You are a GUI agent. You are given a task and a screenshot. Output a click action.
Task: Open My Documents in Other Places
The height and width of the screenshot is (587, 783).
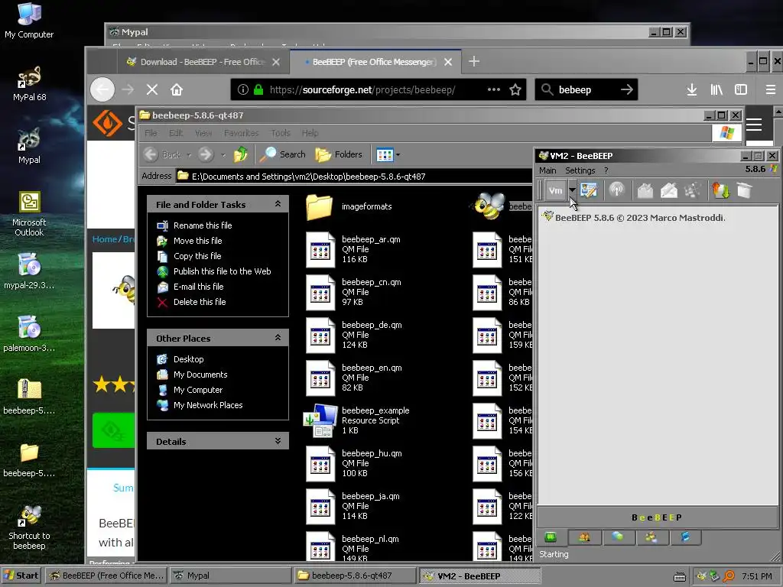point(200,375)
